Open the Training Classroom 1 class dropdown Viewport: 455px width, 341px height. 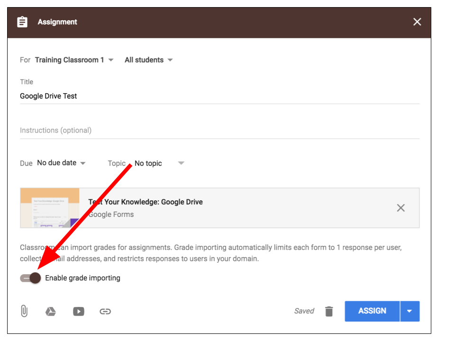[74, 60]
